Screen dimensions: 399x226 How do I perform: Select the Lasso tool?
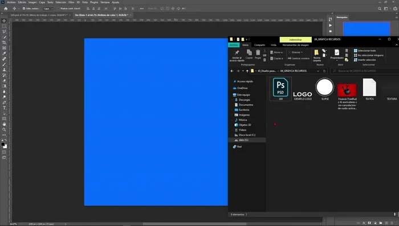[x=4, y=31]
